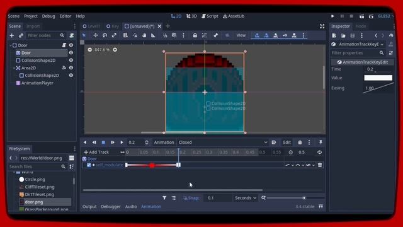Click the instance child scene link icon
Screen dimensions: 403x227
[21, 35]
